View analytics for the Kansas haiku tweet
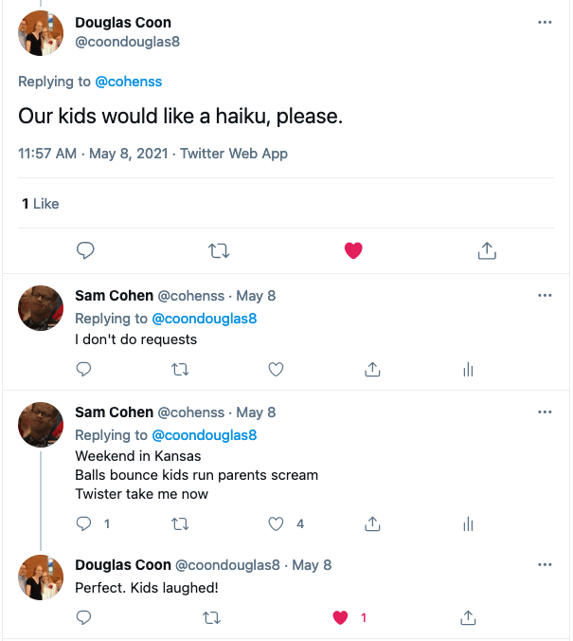Screen dimensions: 573x641 click(x=468, y=523)
